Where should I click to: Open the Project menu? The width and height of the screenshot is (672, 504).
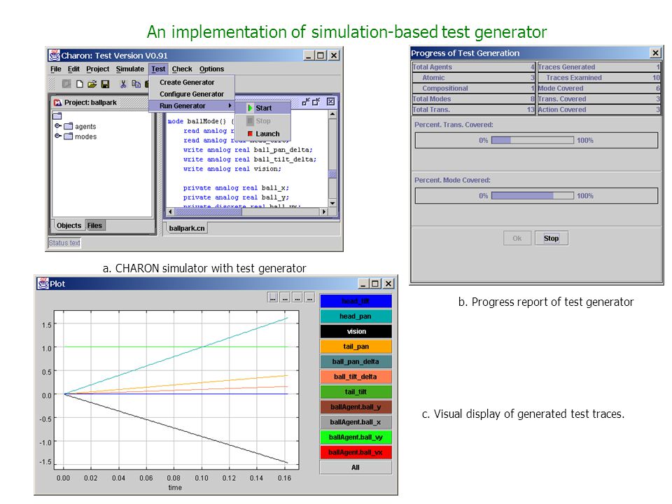point(98,69)
